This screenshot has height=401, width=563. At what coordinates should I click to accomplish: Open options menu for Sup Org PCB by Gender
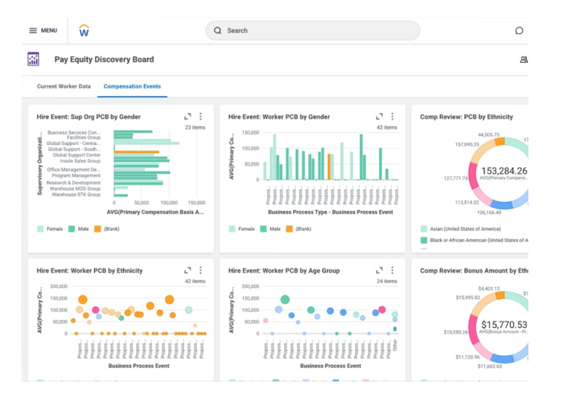click(x=200, y=117)
